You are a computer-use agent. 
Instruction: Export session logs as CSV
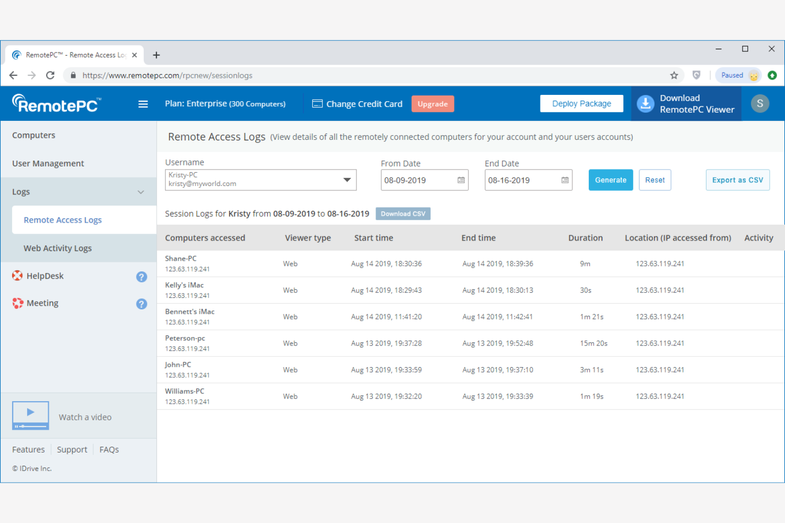click(737, 180)
